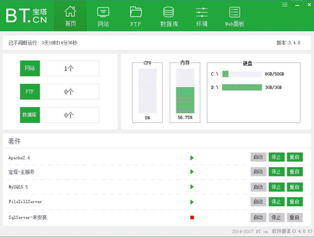The width and height of the screenshot is (314, 237).
Task: Click FileZillServer green running status arrow
Action: tap(192, 202)
